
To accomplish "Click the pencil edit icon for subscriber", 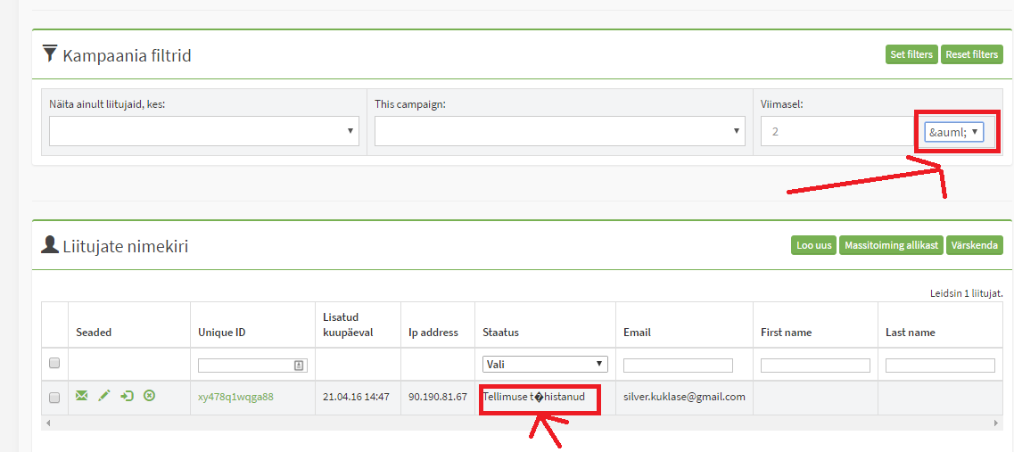I will pos(104,396).
